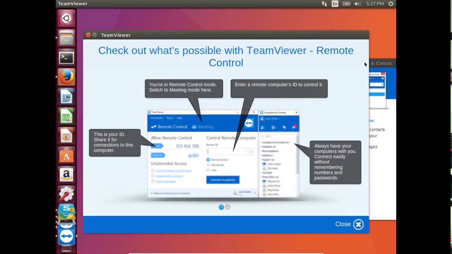This screenshot has width=452, height=254.
Task: Open LibreOffice Calc from the dock
Action: click(x=66, y=116)
